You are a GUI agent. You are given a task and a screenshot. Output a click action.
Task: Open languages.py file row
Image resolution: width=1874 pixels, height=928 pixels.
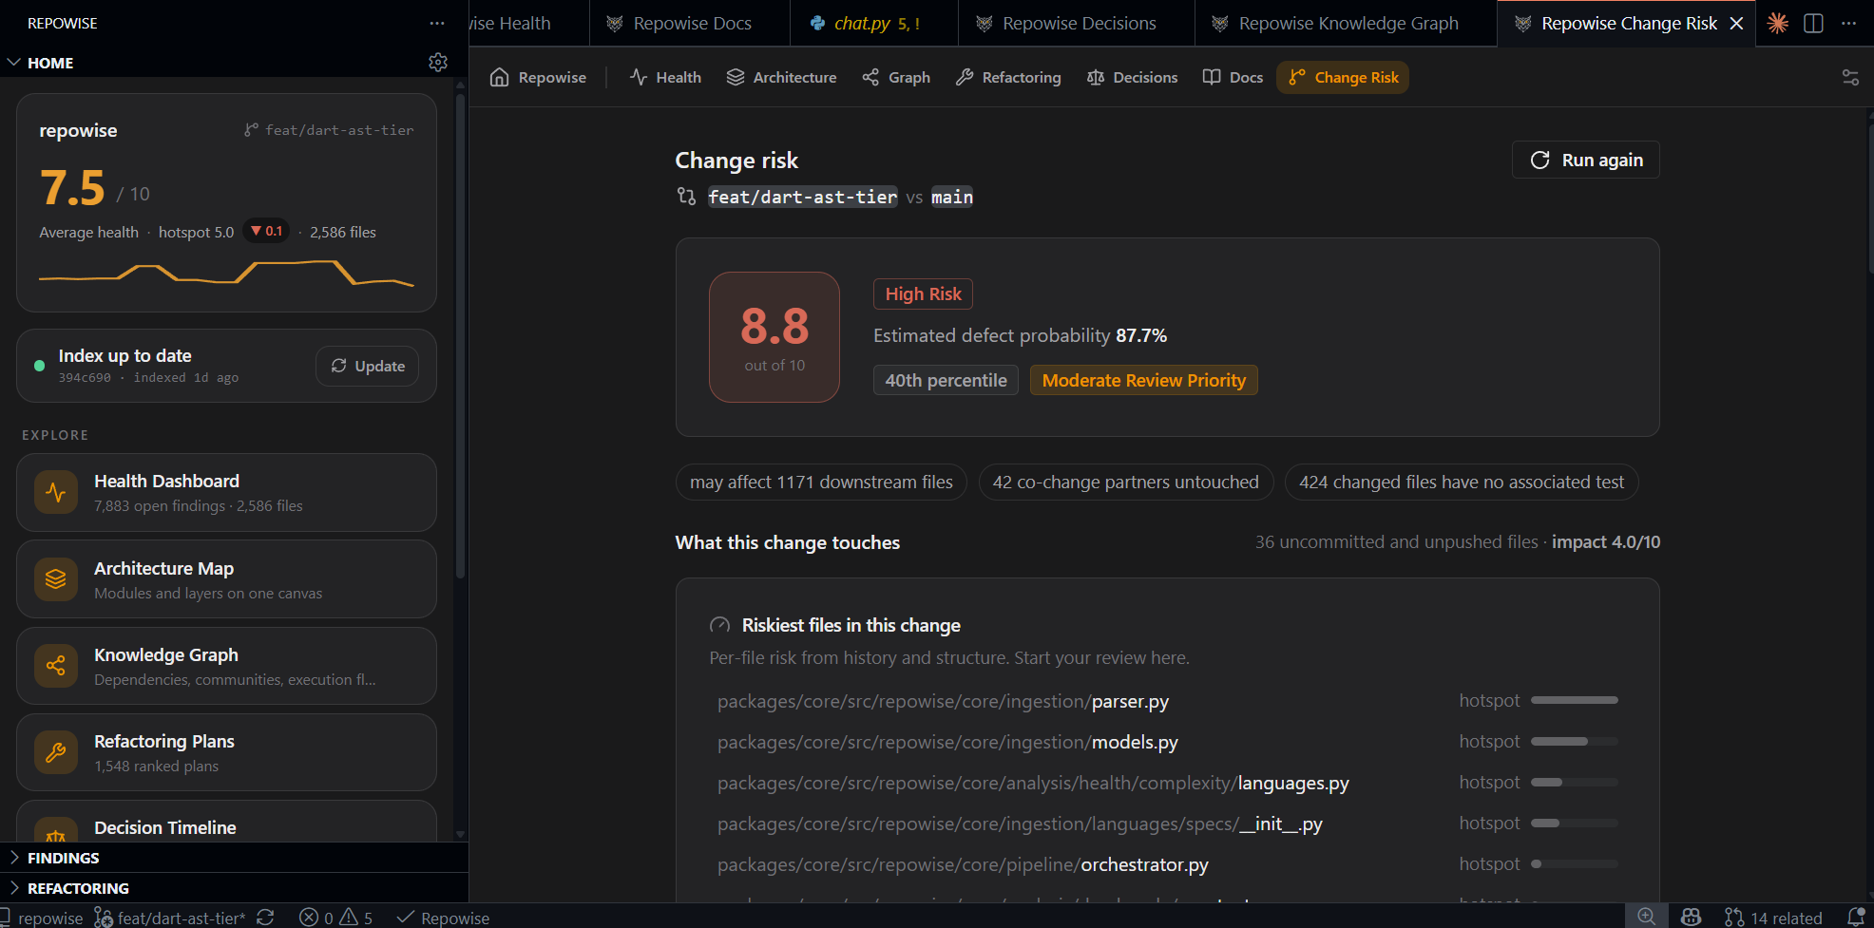1167,783
